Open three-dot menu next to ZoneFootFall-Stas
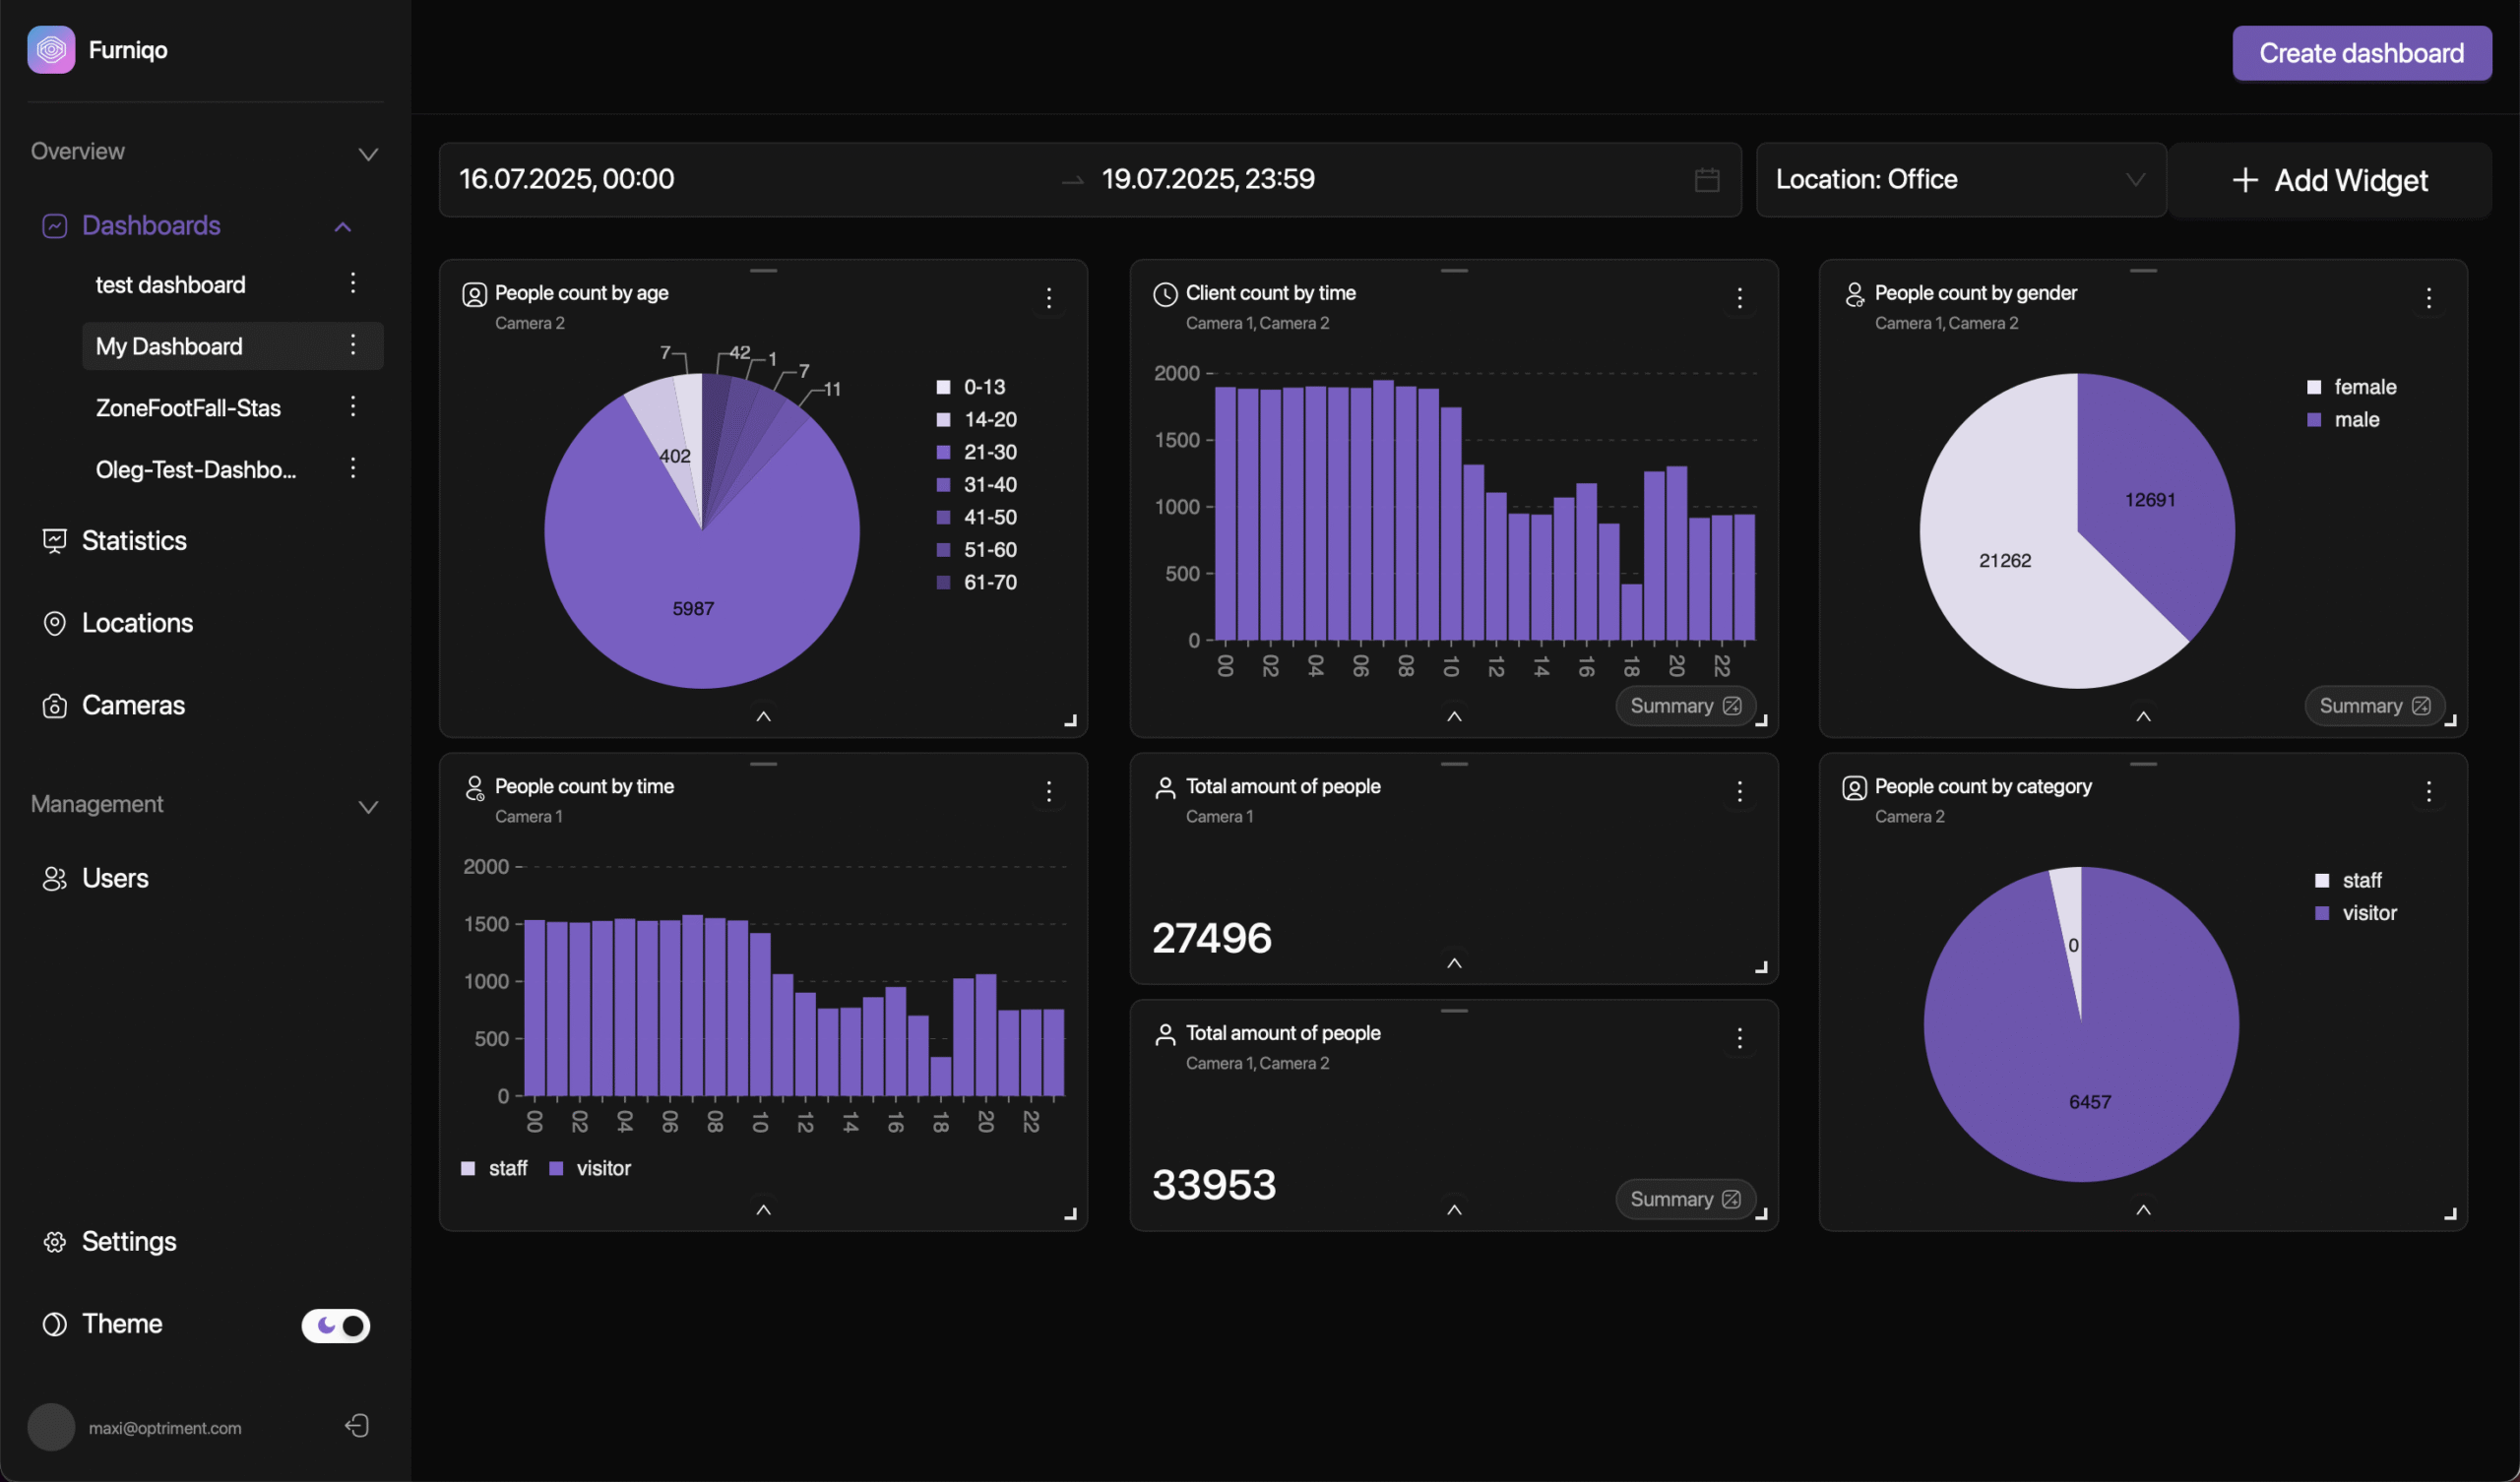 [353, 407]
